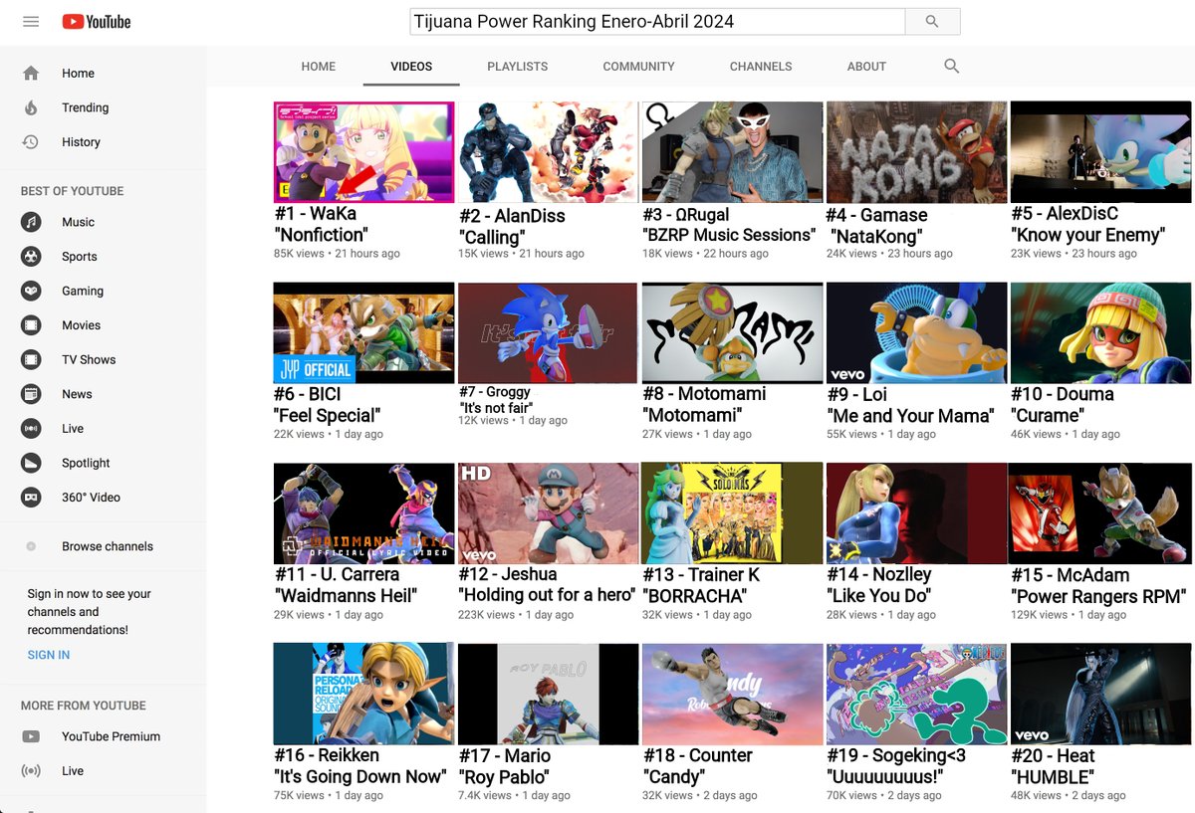1195x813 pixels.
Task: Open the #8 Motomami video thumbnail
Action: [x=732, y=332]
